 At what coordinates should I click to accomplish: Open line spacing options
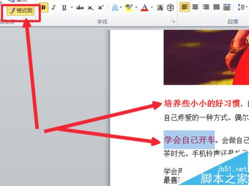click(x=241, y=7)
